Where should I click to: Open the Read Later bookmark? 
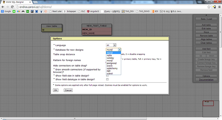pos(55,11)
